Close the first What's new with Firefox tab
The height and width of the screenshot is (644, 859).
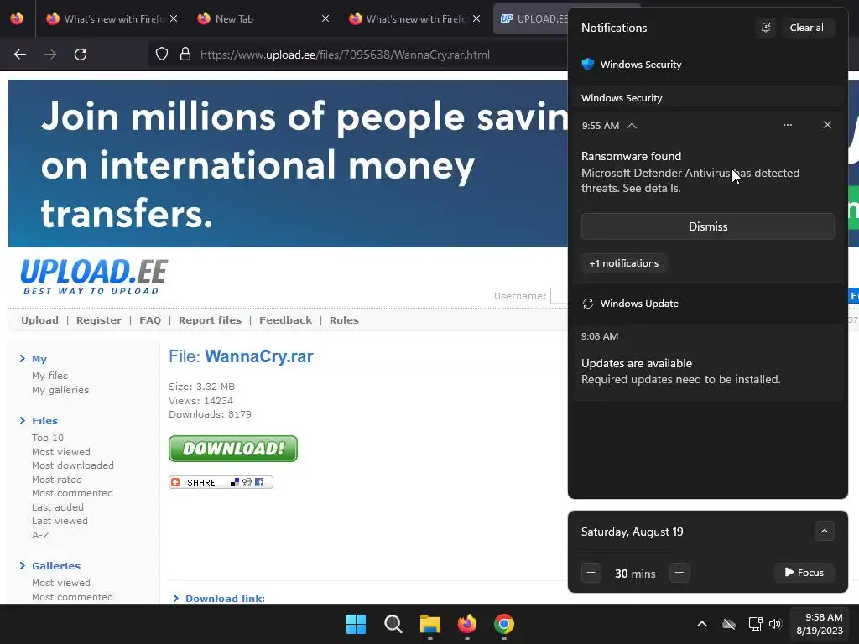click(173, 18)
